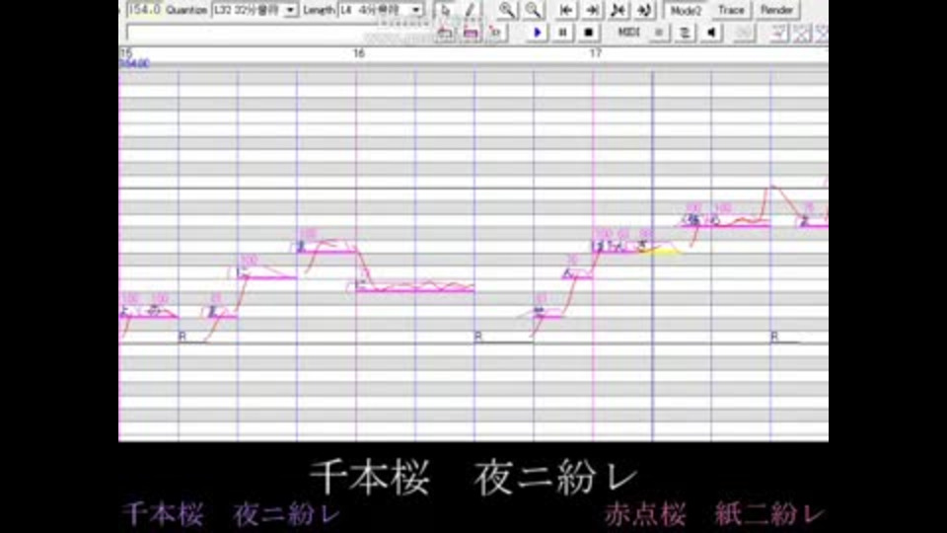The height and width of the screenshot is (533, 947).
Task: Toggle the Mode2 button
Action: [x=686, y=10]
